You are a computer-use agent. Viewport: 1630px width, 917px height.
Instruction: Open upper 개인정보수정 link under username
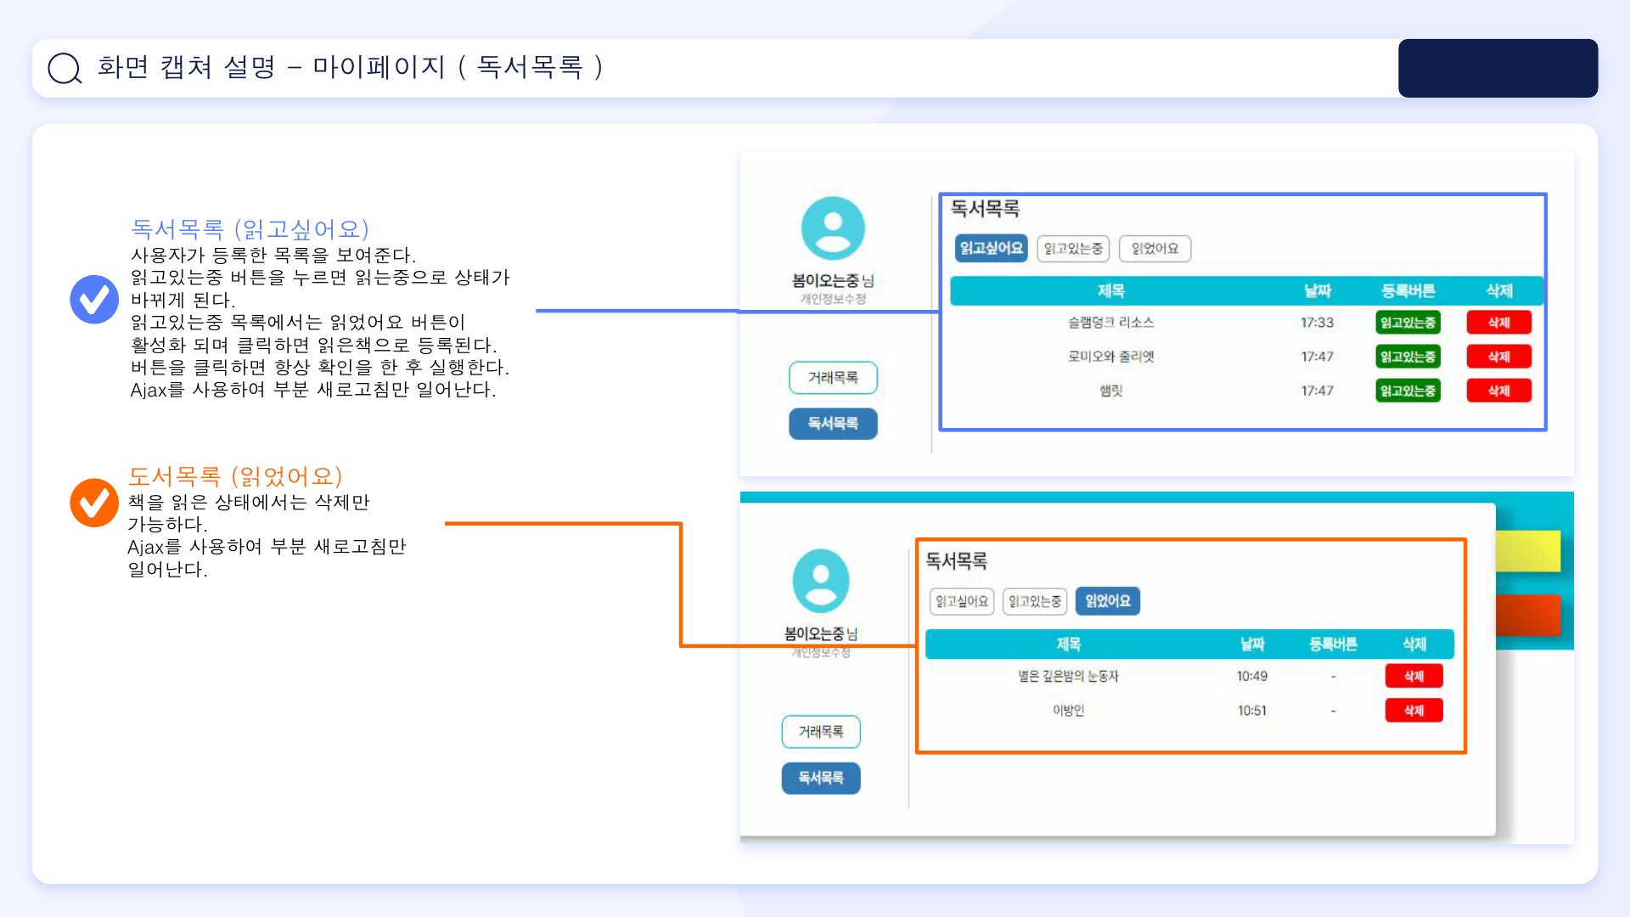coord(832,299)
